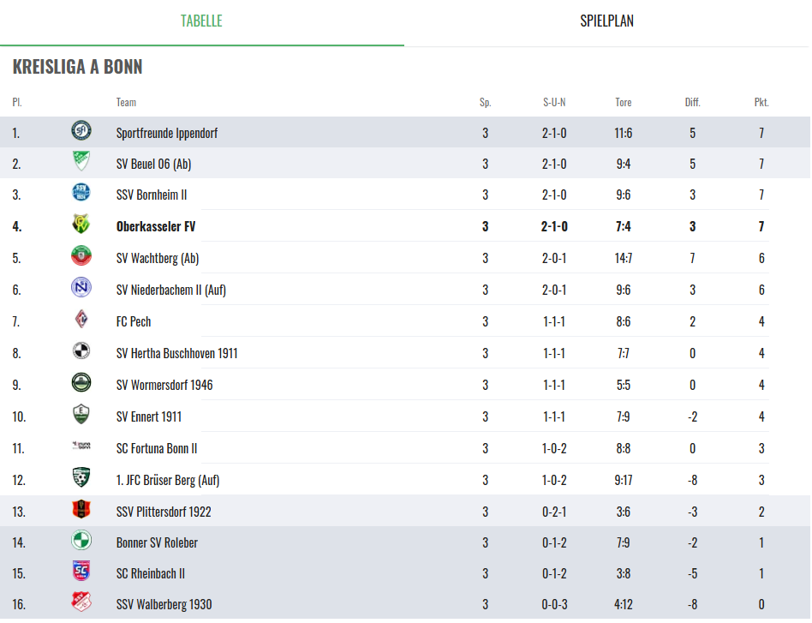Viewport: 812px width, 623px height.
Task: Open SSV Walberberg 1930 team link
Action: pos(164,604)
